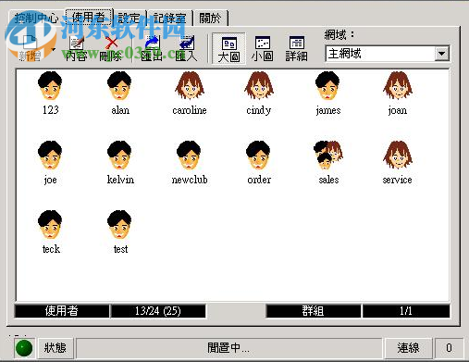Click the green status indicator light
469x362 pixels.
tap(24, 348)
